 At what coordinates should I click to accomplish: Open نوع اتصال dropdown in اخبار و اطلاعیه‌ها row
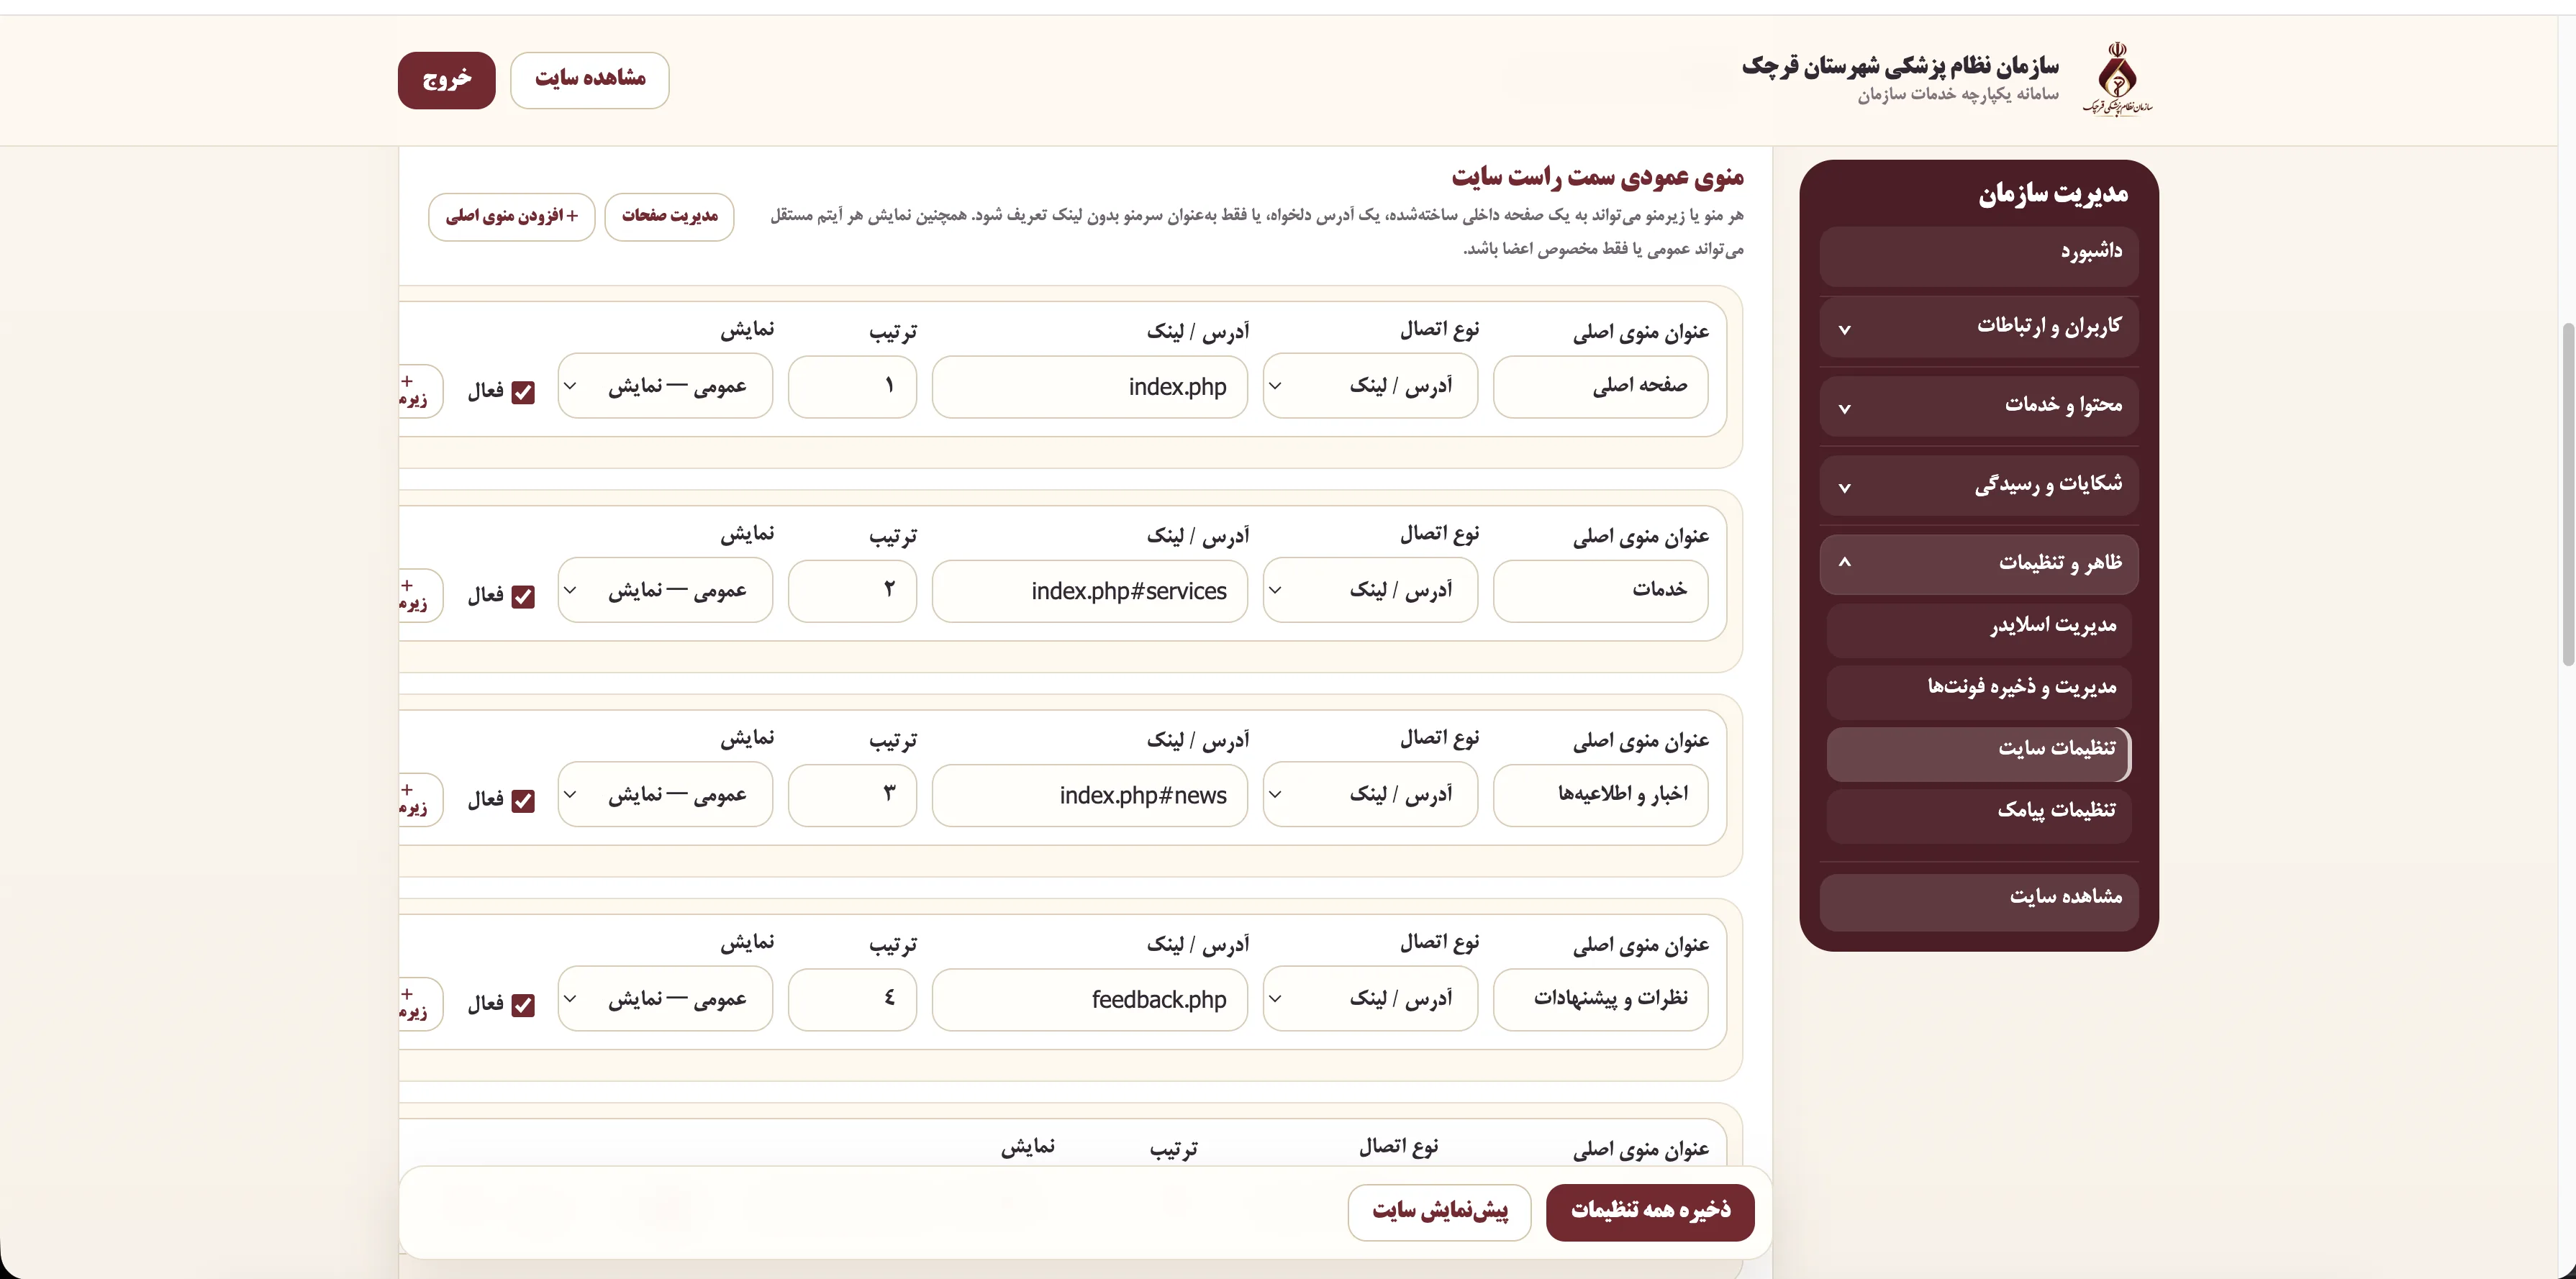coord(1370,794)
